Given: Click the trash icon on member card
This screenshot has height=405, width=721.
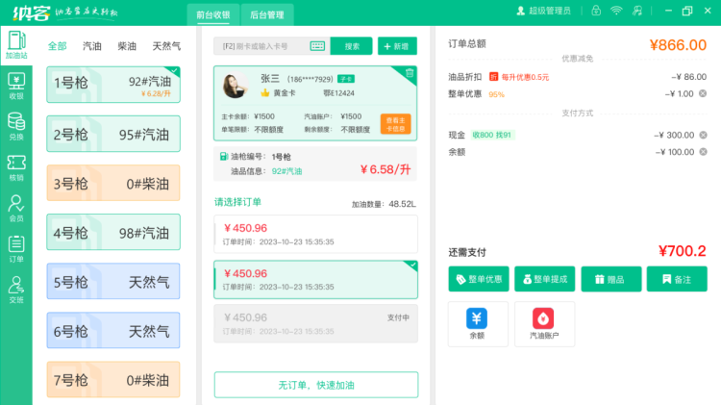Looking at the screenshot, I should point(410,73).
